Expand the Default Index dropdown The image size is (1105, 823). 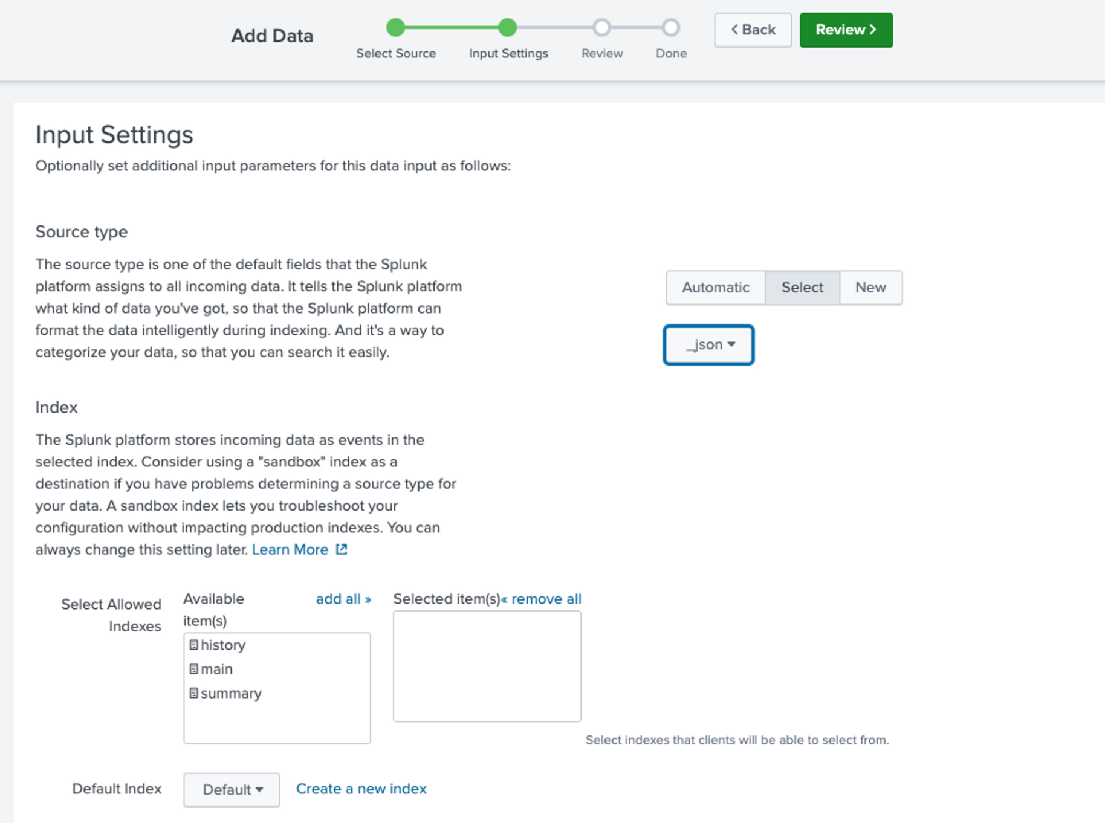pos(232,789)
